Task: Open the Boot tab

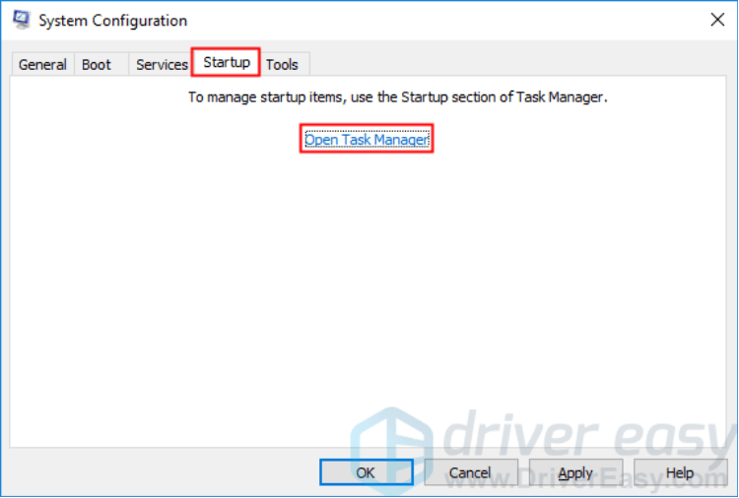Action: [x=97, y=65]
